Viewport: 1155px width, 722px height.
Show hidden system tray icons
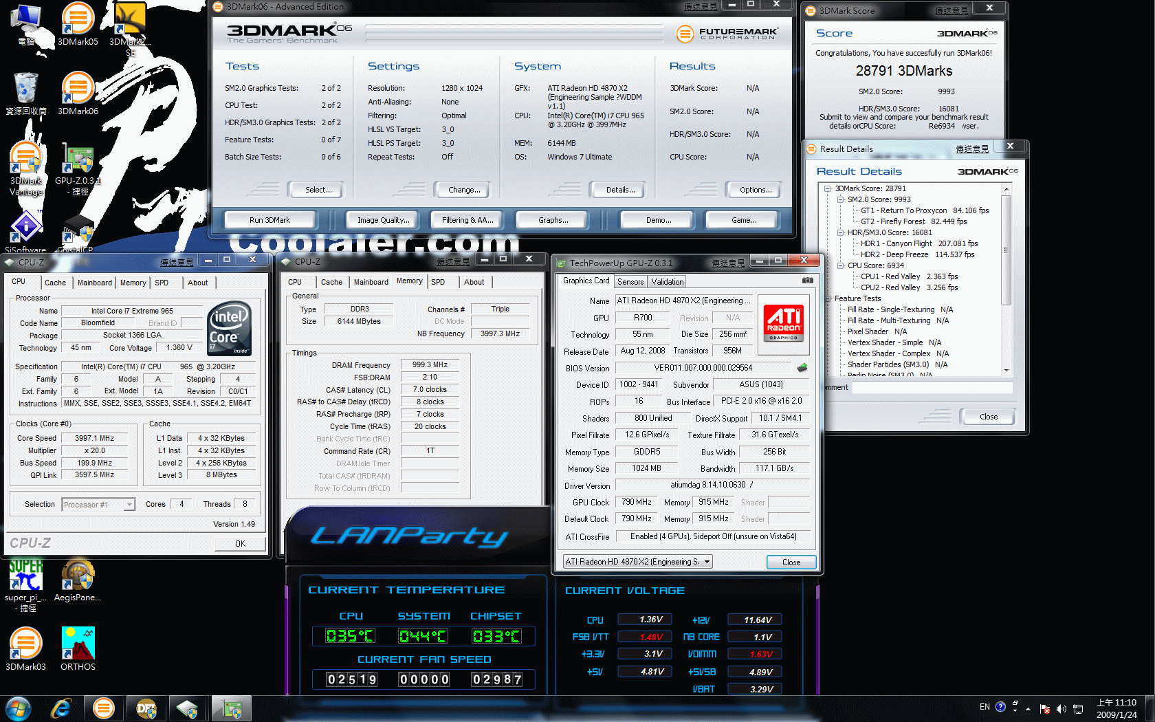(1028, 708)
